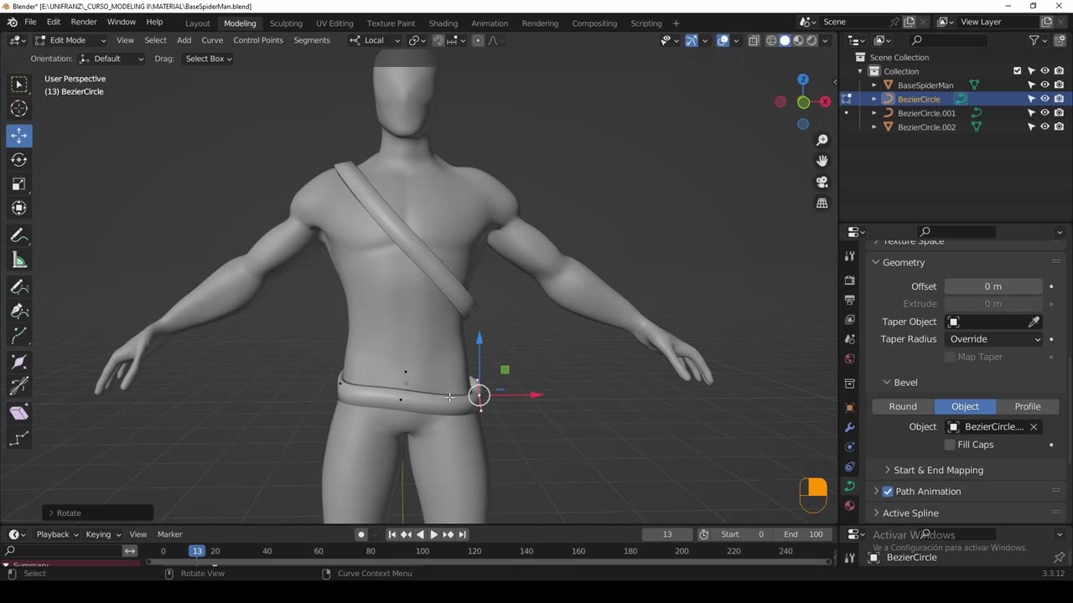1073x603 pixels.
Task: Expand Start & End Mapping panel
Action: 938,470
